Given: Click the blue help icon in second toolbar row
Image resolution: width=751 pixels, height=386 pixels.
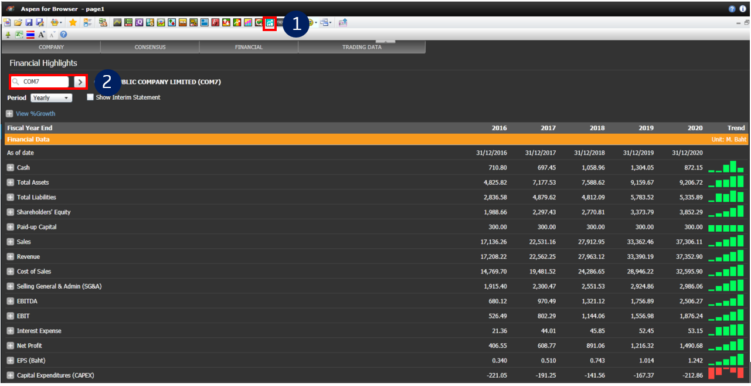Looking at the screenshot, I should (63, 35).
